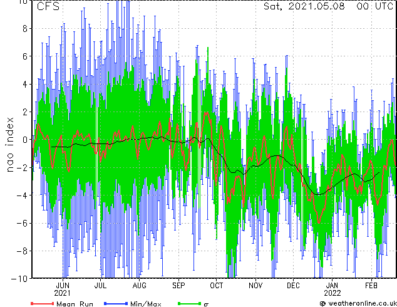This screenshot has height=307, width=397.
Task: Click the 'nao index' y-axis title
Action: pos(9,145)
